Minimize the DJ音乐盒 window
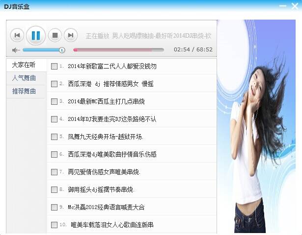 [x=282, y=5]
